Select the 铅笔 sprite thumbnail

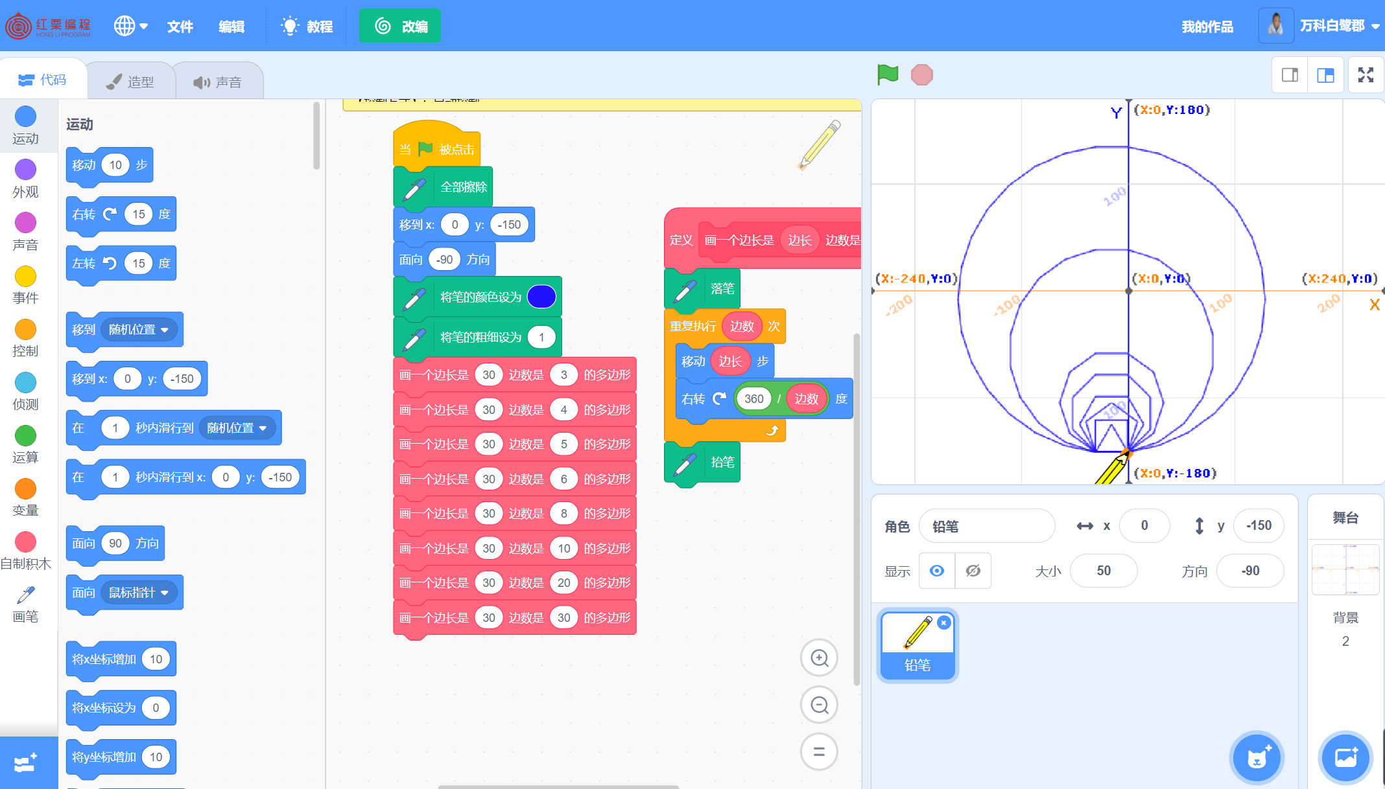tap(917, 645)
